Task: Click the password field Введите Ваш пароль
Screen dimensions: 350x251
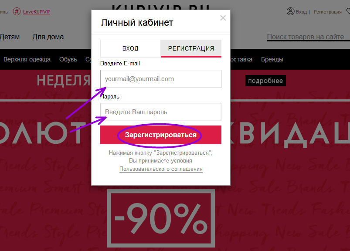Action: tap(161, 112)
